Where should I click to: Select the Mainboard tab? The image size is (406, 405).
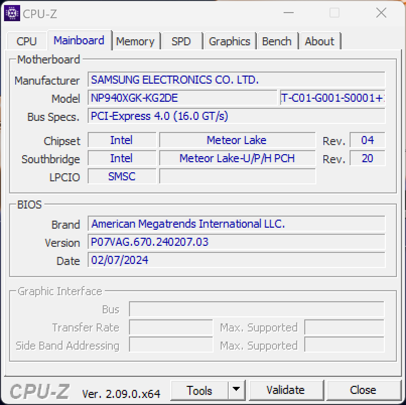pos(79,40)
